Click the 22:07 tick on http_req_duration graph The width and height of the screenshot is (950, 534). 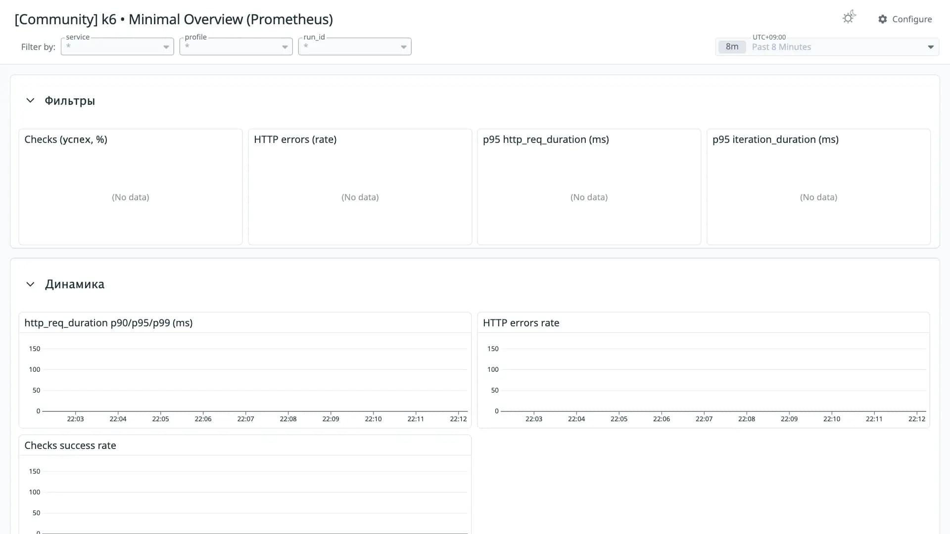click(x=245, y=419)
